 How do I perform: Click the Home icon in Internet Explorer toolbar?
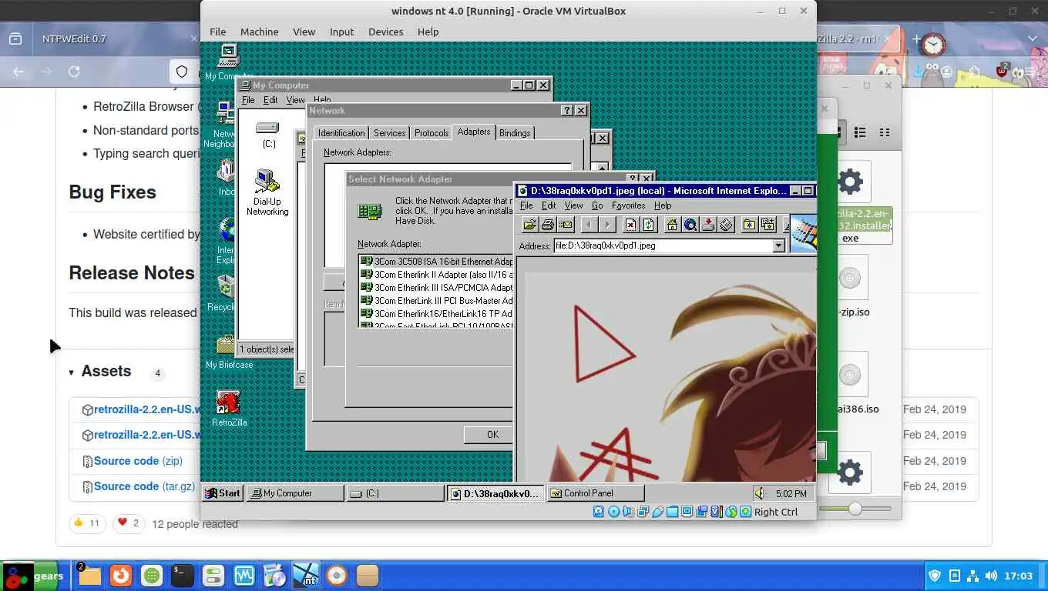click(672, 225)
